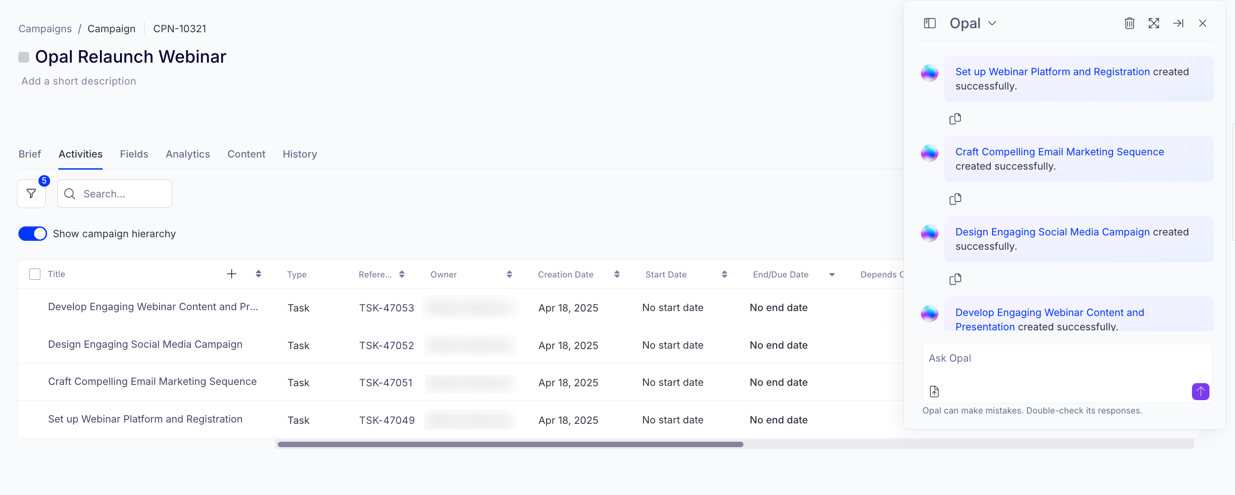This screenshot has height=495, width=1235.
Task: Add a new activity with plus icon
Action: (x=232, y=274)
